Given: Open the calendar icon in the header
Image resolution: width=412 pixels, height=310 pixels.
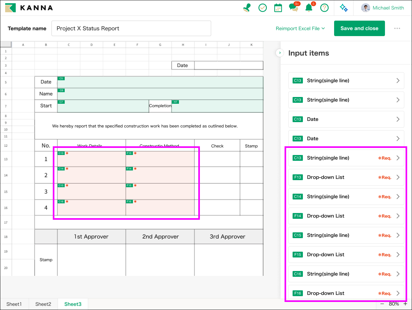Looking at the screenshot, I should 278,8.
